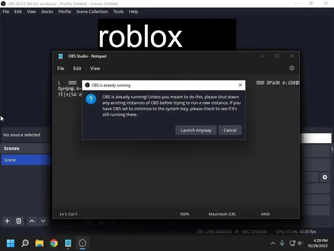Click the 'roblox' text preview in OBS
Image resolution: width=334 pixels, height=251 pixels.
point(140,37)
